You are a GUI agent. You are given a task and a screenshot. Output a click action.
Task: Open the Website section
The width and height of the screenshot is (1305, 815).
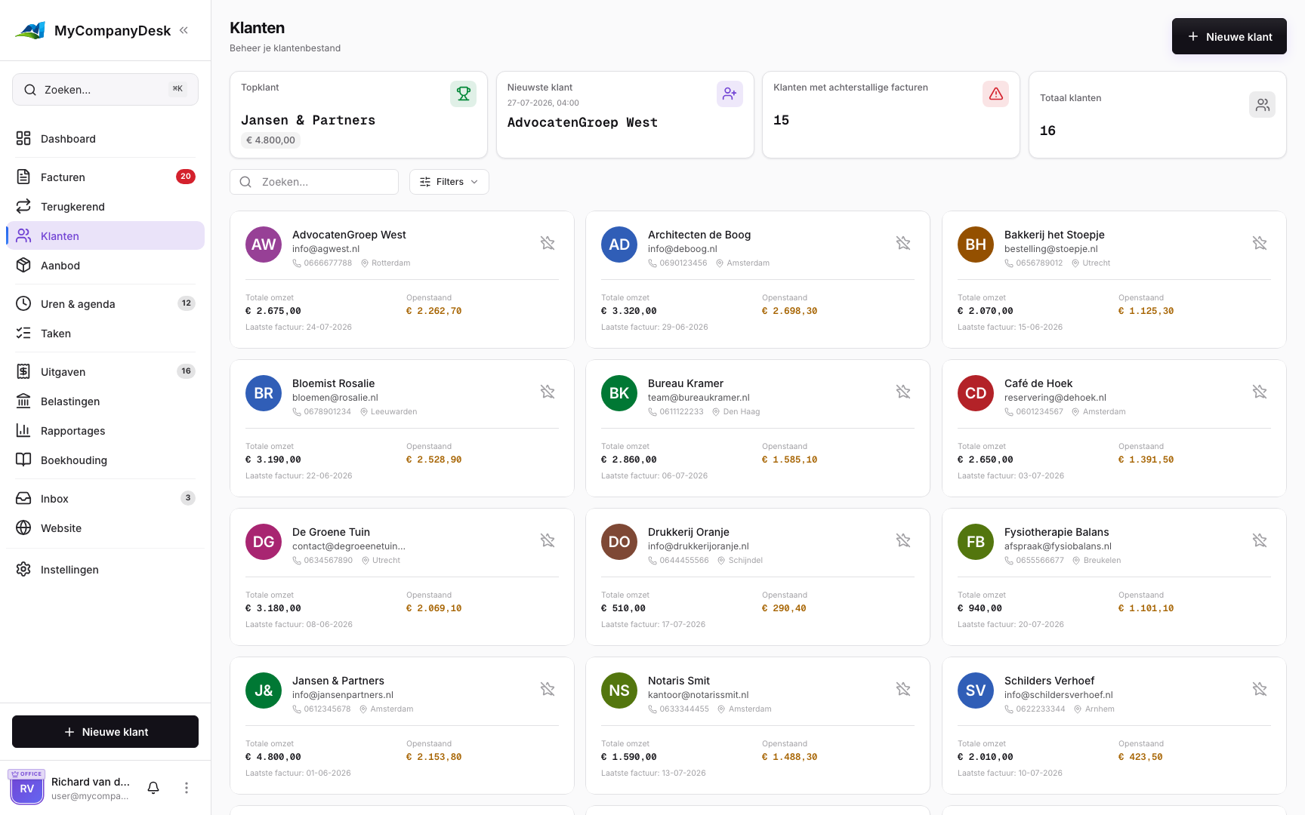click(105, 528)
